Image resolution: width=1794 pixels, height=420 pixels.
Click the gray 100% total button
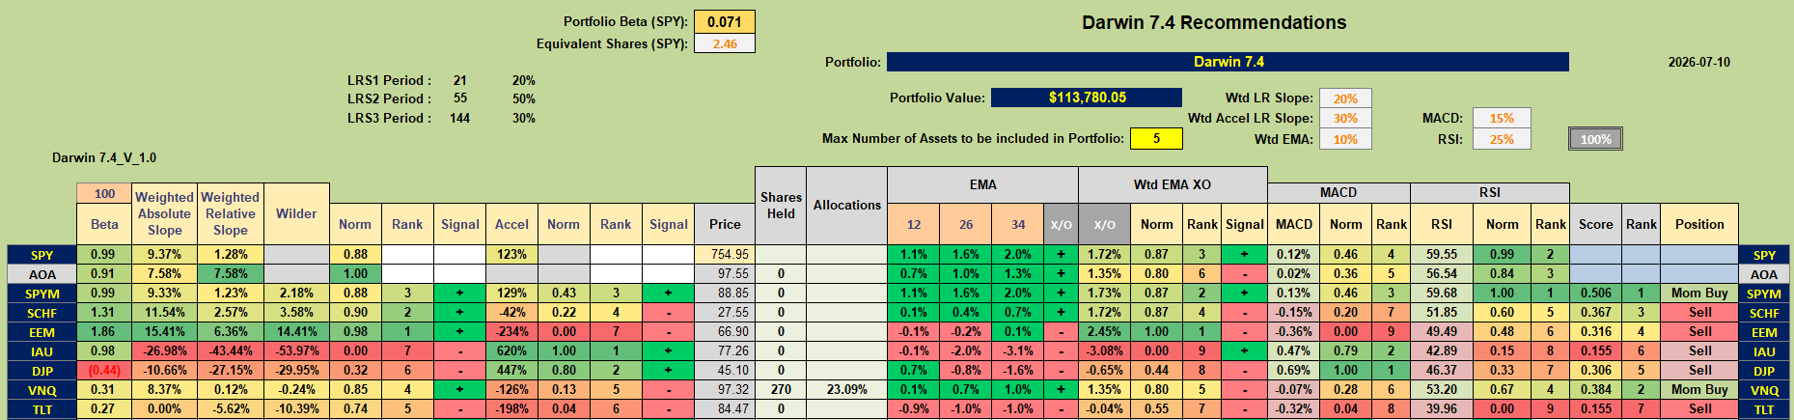pyautogui.click(x=1596, y=139)
